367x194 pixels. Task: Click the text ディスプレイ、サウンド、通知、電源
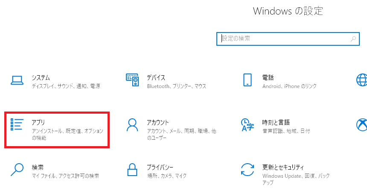click(66, 86)
